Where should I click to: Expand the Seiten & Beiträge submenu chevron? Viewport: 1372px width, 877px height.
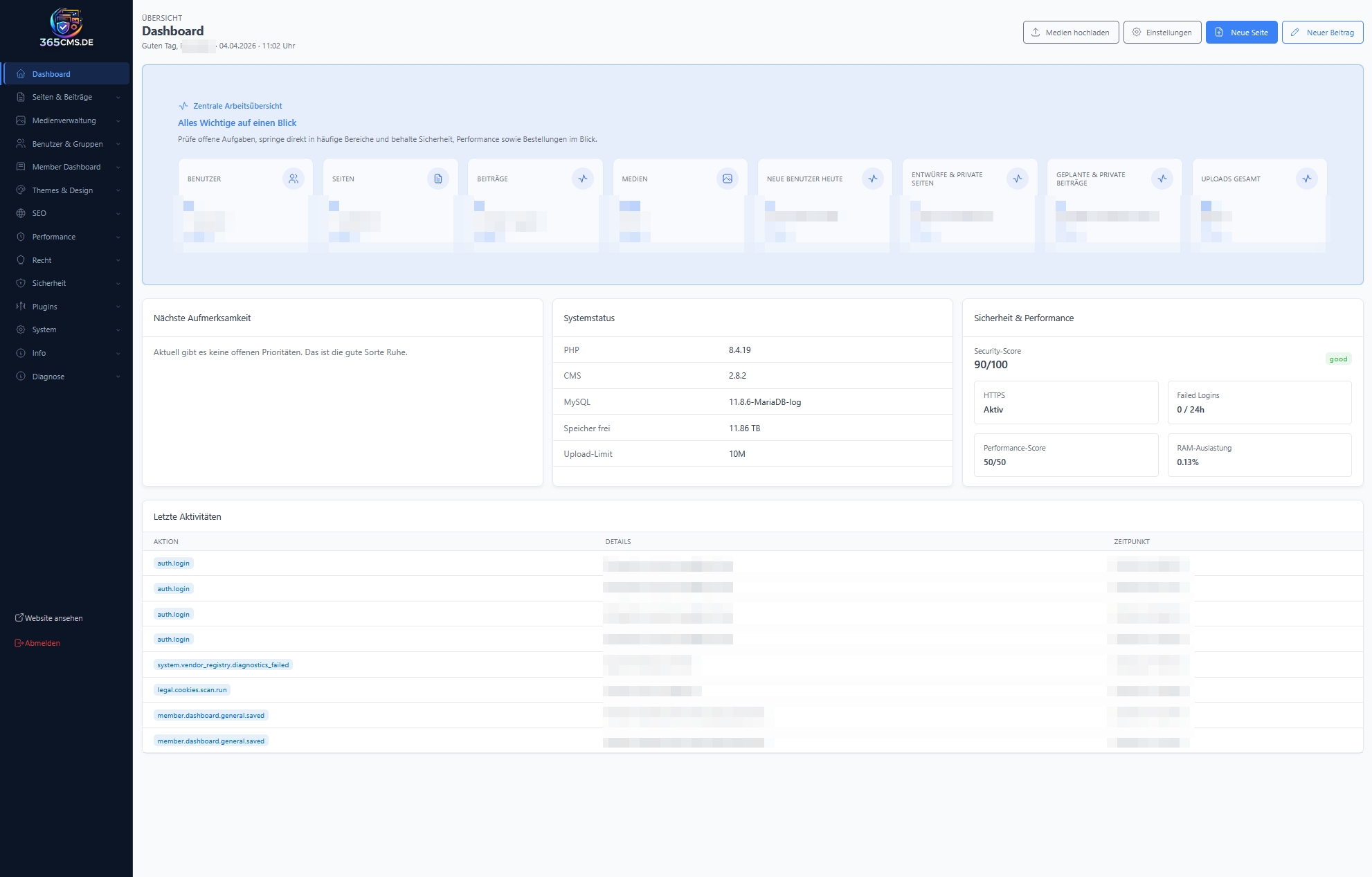click(x=118, y=98)
